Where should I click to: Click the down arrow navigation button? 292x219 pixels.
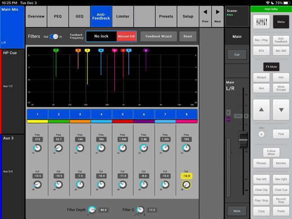[281, 109]
